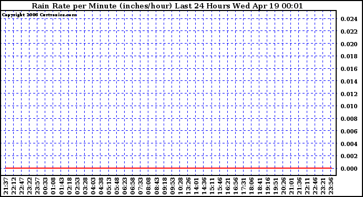
Task: Click the 05:48 time label
Action: coord(117,186)
